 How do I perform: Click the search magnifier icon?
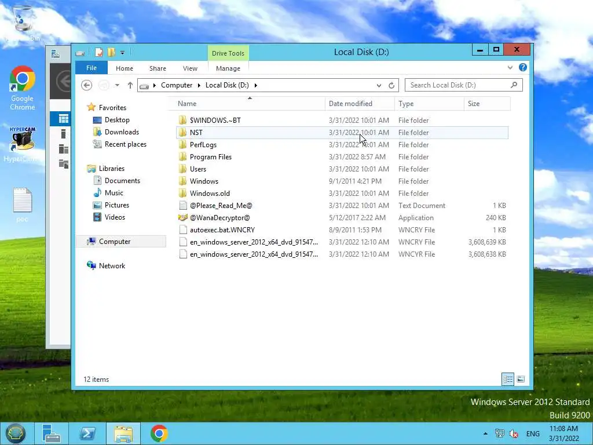coord(514,85)
